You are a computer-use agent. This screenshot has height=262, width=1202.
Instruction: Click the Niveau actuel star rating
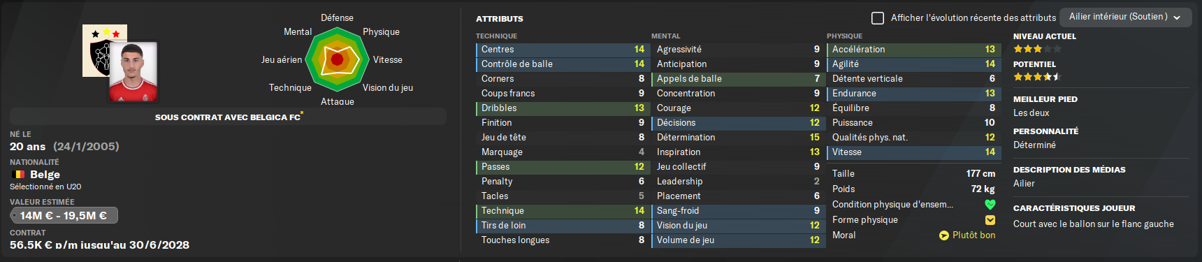pyautogui.click(x=1038, y=49)
